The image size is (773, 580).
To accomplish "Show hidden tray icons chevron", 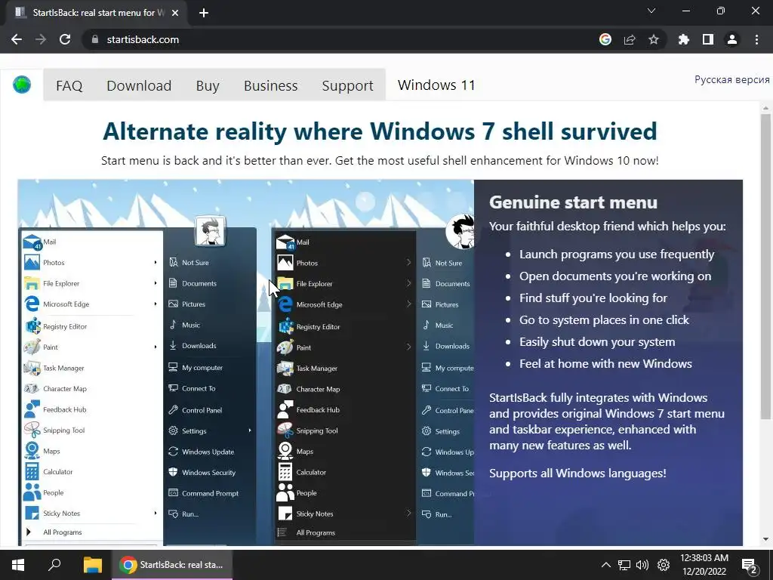I will tap(606, 565).
